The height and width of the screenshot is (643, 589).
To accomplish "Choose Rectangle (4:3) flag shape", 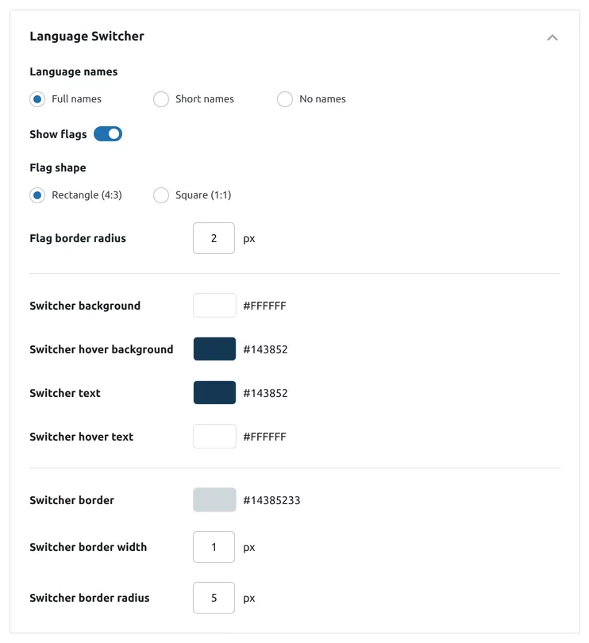I will click(37, 195).
